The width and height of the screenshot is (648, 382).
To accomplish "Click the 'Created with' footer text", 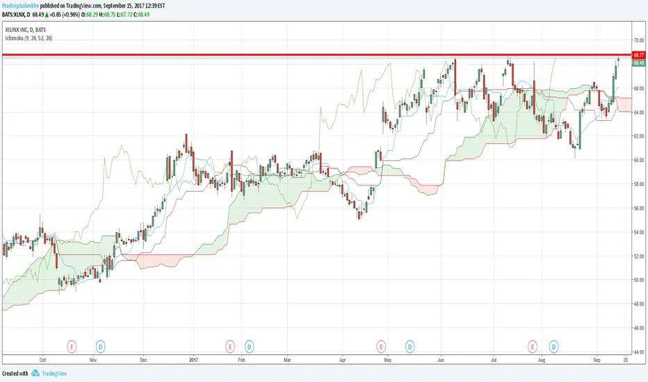I will (x=15, y=374).
